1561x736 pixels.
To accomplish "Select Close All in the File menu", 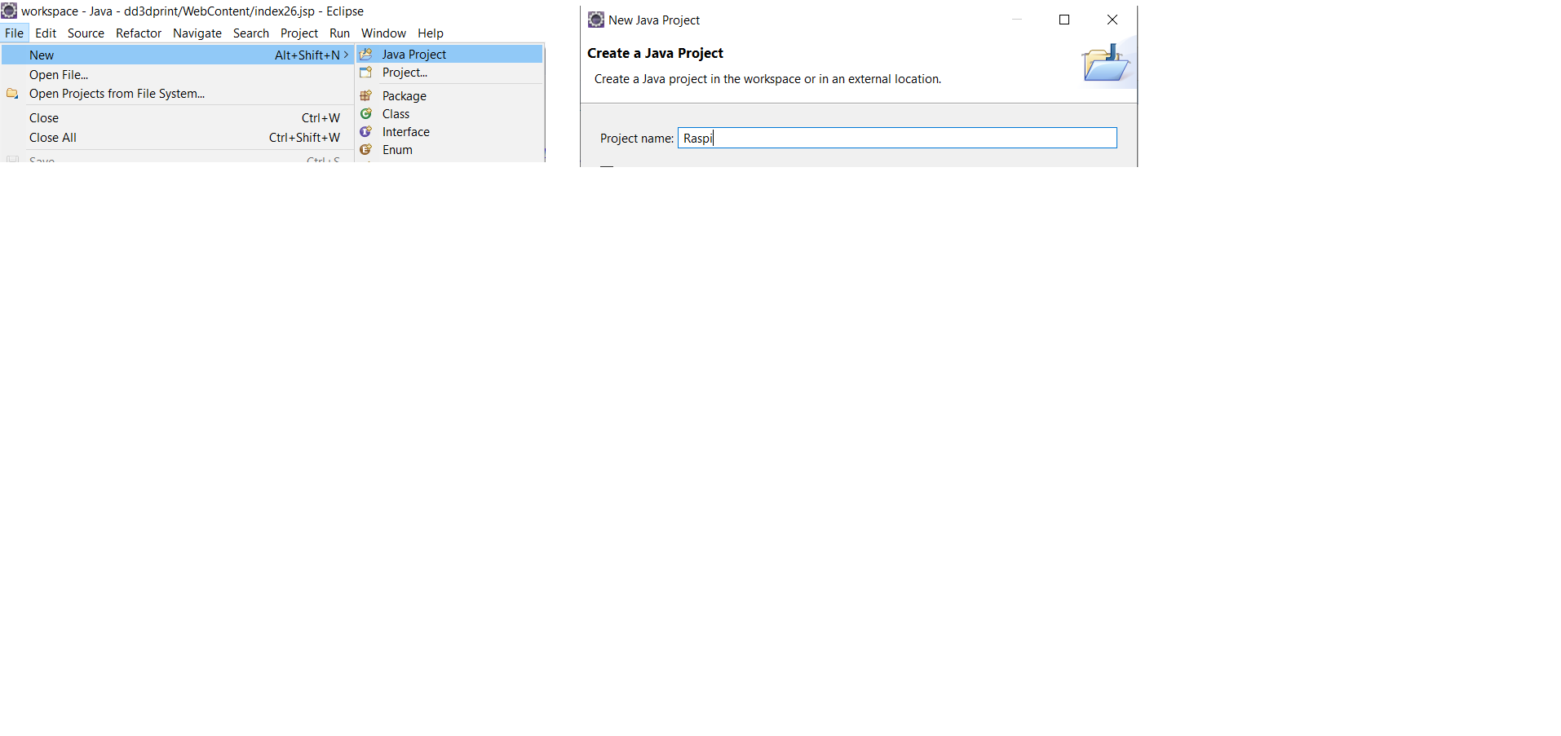I will [53, 138].
